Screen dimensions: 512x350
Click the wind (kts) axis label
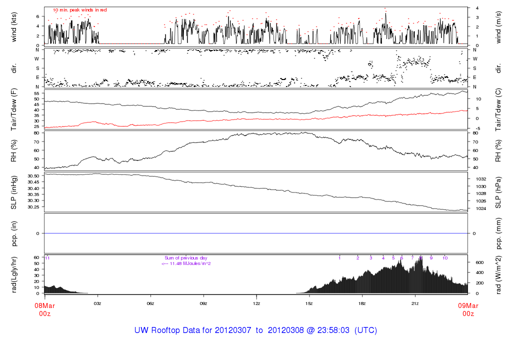tap(14, 26)
